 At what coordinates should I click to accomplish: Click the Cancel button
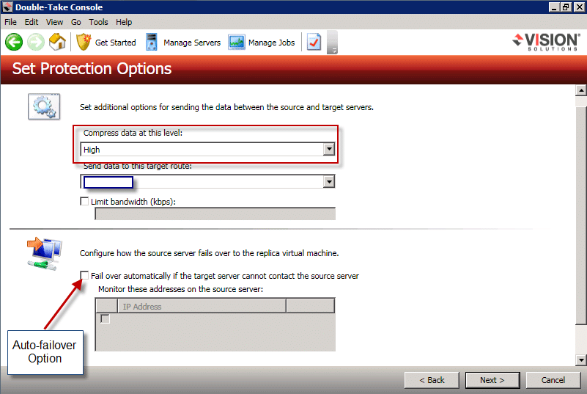(x=553, y=380)
